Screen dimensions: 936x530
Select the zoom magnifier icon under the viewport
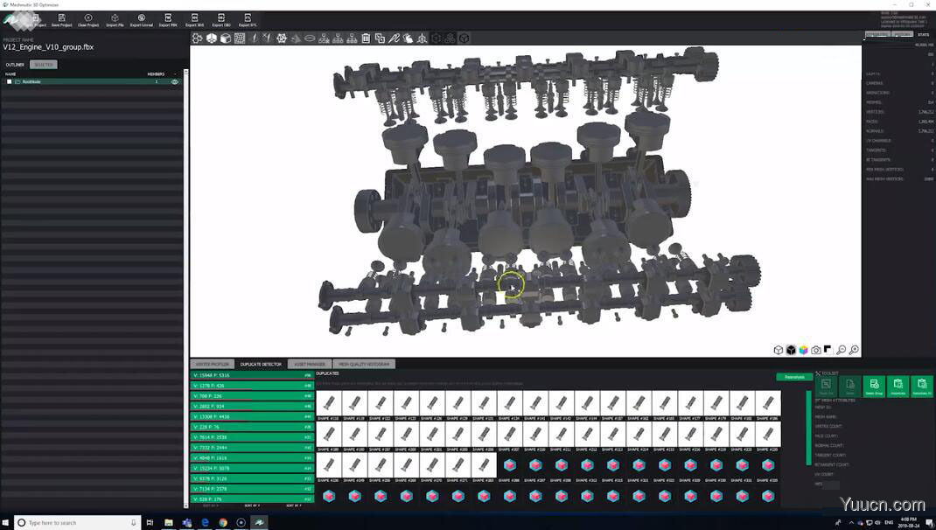tap(842, 350)
